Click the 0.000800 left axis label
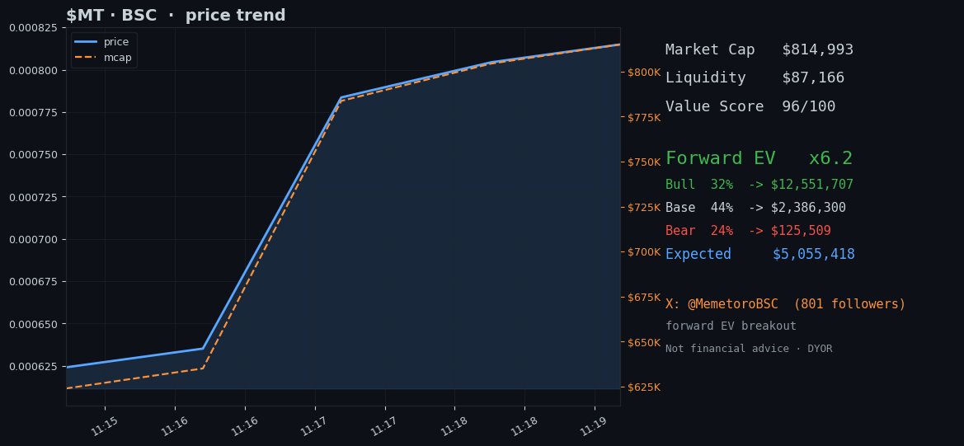 click(35, 70)
